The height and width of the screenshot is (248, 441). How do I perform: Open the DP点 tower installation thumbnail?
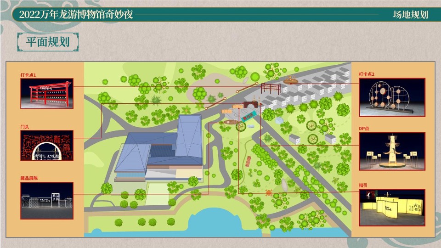pyautogui.click(x=392, y=152)
